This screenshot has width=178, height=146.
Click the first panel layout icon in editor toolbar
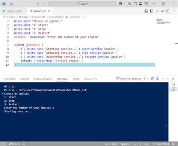click(x=146, y=11)
